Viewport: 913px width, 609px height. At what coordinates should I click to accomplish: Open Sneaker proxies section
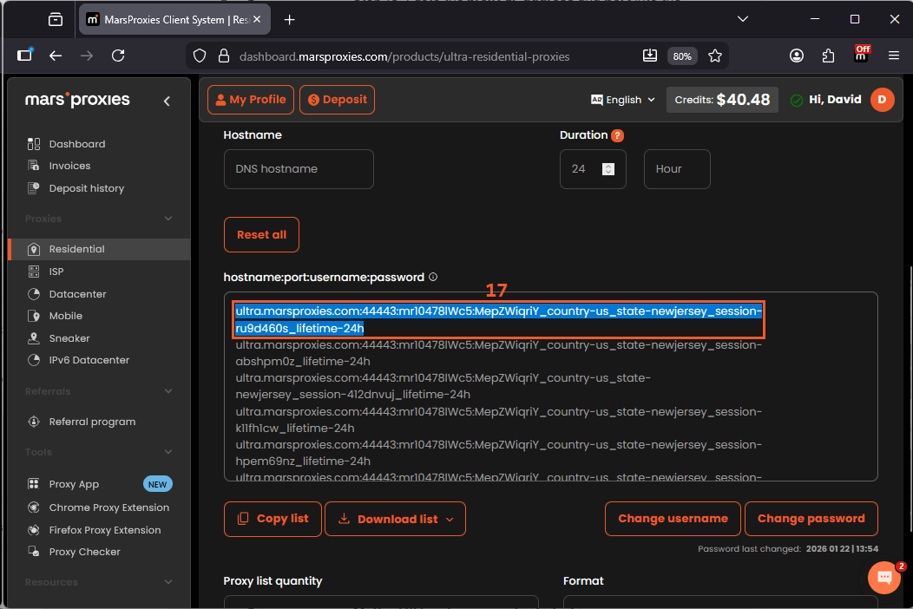69,338
